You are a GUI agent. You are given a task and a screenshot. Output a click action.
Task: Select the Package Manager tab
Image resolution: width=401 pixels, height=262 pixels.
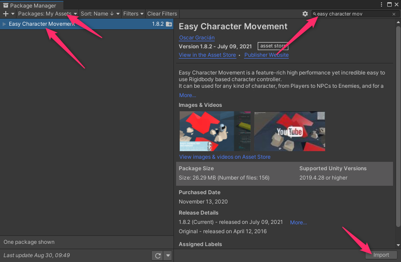31,5
